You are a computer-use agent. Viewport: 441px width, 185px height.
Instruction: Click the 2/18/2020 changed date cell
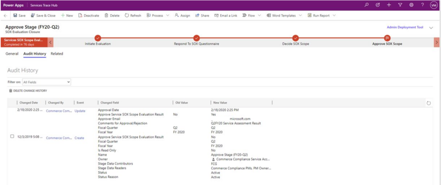click(31, 110)
